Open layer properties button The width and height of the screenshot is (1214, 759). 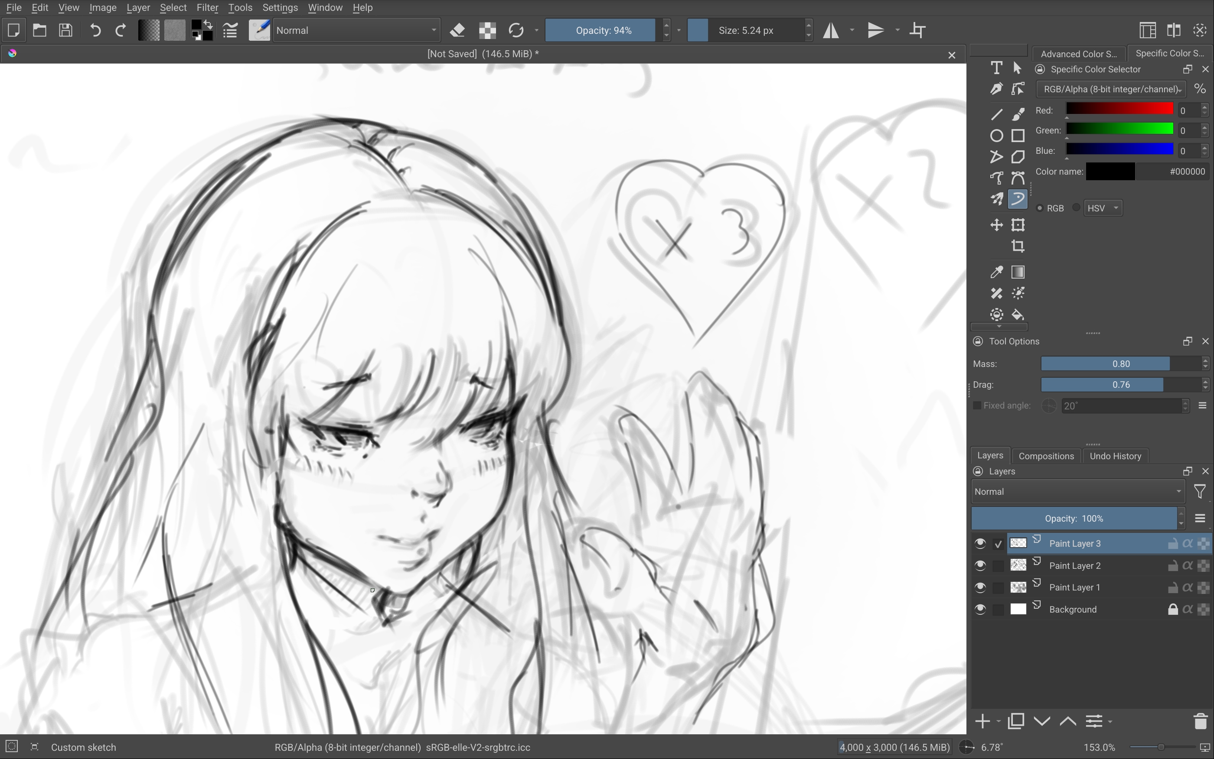coord(1094,722)
